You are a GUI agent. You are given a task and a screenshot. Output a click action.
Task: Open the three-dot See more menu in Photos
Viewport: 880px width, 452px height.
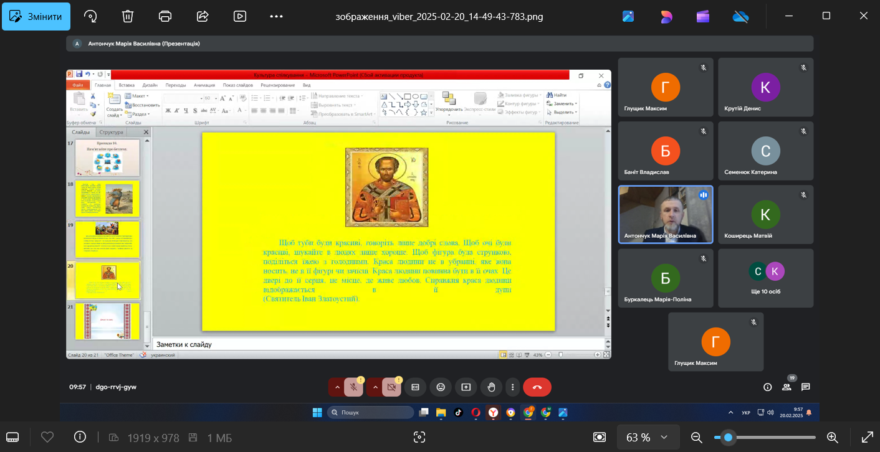pos(277,16)
